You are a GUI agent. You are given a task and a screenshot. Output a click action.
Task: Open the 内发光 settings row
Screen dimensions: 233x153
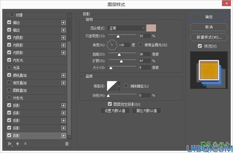36,60
